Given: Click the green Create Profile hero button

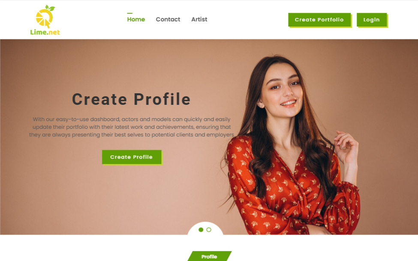Looking at the screenshot, I should (132, 157).
